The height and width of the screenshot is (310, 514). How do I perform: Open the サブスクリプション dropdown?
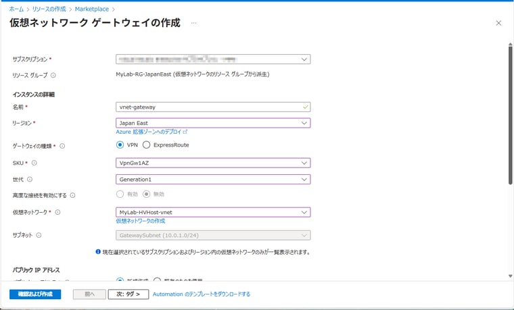pyautogui.click(x=213, y=59)
